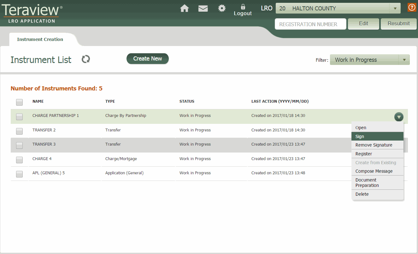
Task: Tick the select-all header checkbox
Action: (x=20, y=102)
